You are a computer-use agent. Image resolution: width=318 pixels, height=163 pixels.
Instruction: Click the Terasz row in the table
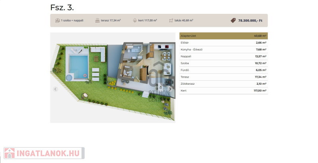click(x=223, y=77)
